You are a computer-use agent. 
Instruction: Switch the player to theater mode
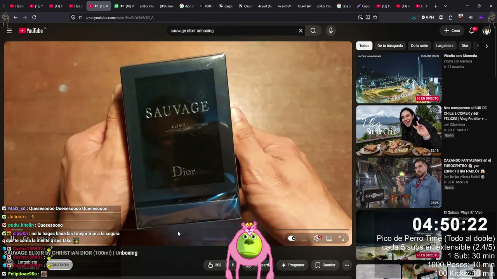(x=329, y=238)
